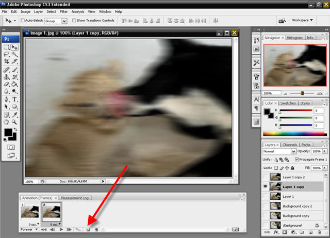Open the Move tool preset picker arrow
This screenshot has height=238, width=330.
15,21
